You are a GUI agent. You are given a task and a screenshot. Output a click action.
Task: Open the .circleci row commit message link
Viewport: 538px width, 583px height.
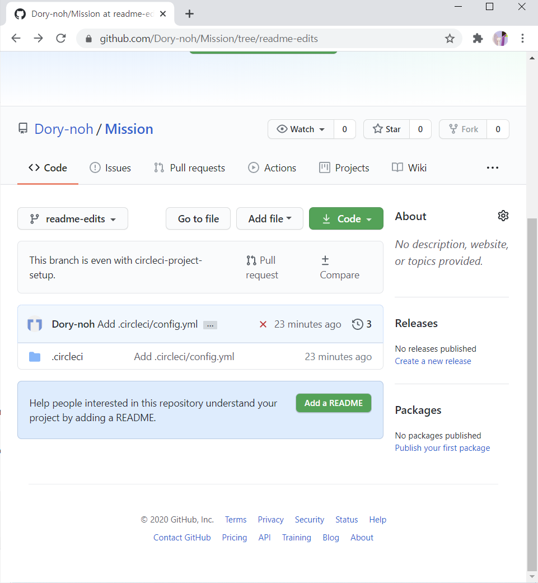click(184, 357)
